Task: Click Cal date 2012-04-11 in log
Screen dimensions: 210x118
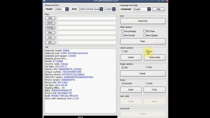Action: 56,67
